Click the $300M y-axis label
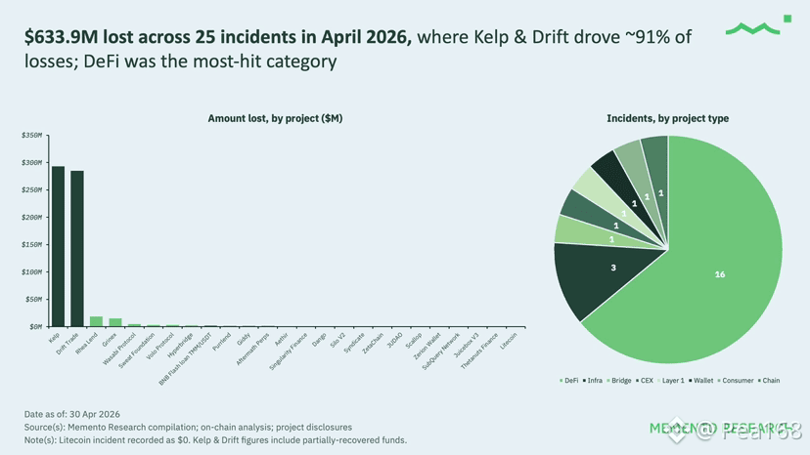Image resolution: width=810 pixels, height=455 pixels. pyautogui.click(x=31, y=162)
